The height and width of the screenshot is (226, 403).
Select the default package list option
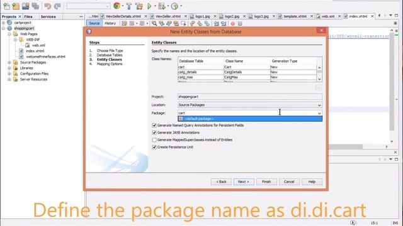(250, 119)
